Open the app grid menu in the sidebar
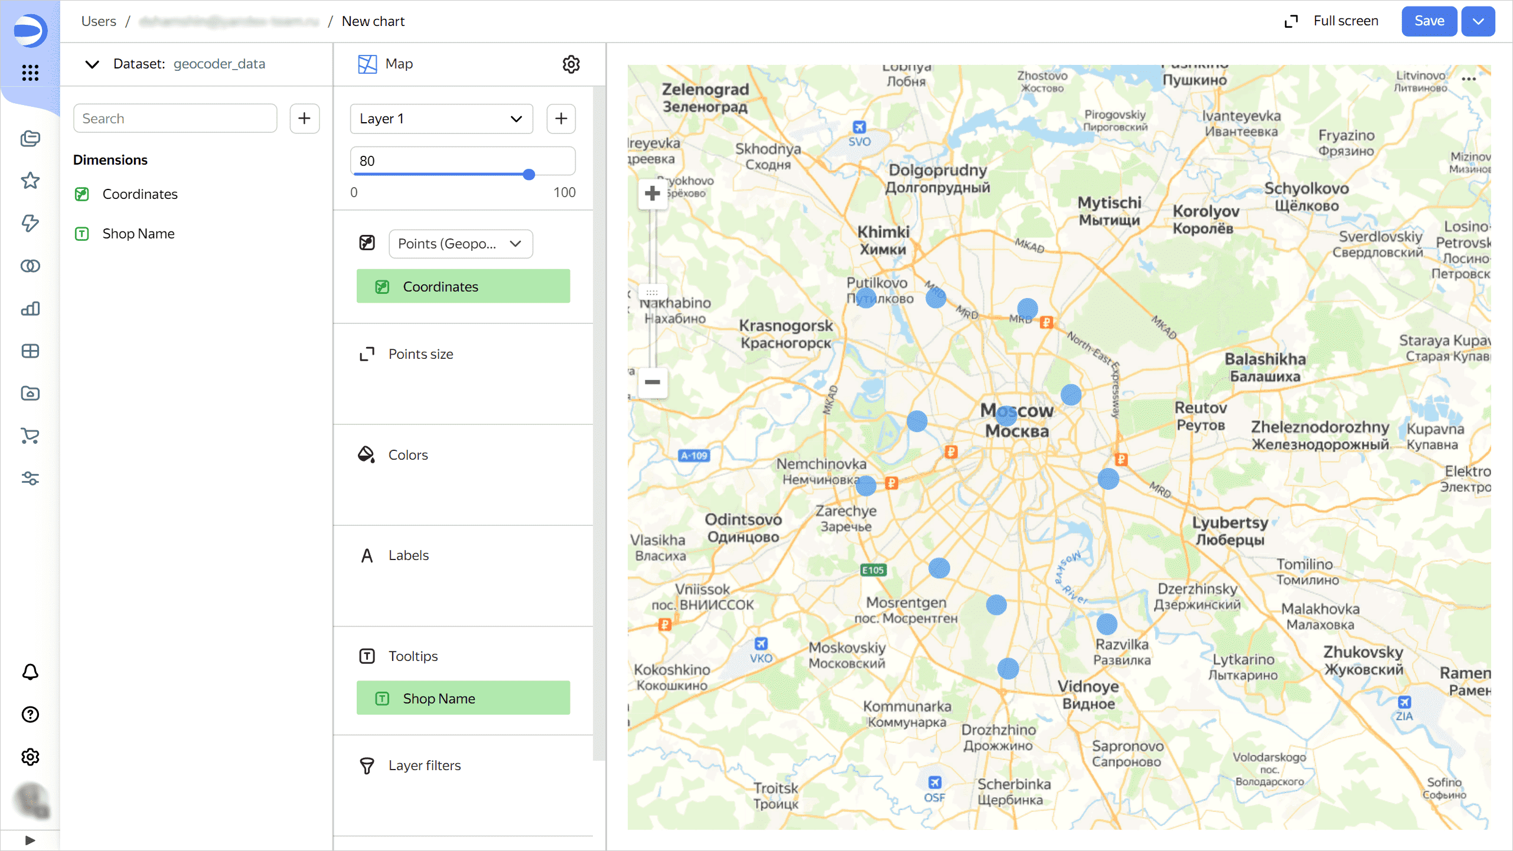Viewport: 1513px width, 851px height. [x=30, y=73]
